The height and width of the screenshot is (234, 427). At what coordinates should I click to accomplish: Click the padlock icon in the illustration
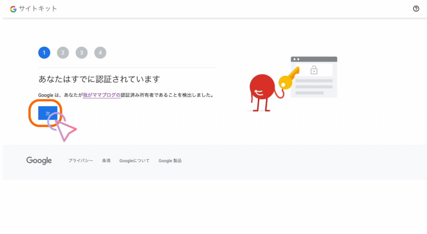(314, 70)
